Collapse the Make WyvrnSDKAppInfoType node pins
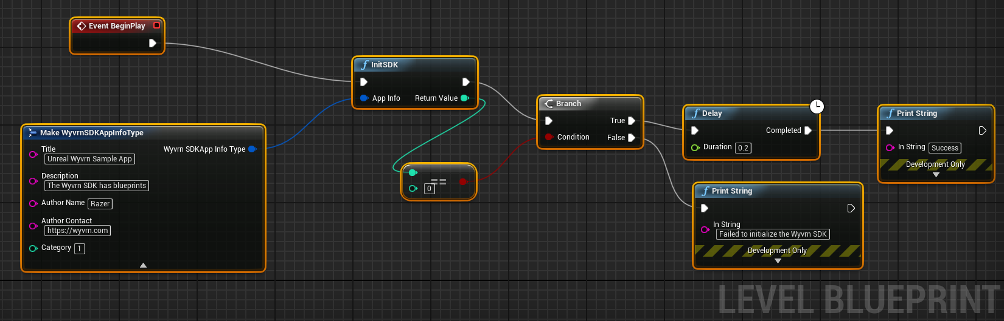This screenshot has width=1004, height=321. [x=143, y=265]
